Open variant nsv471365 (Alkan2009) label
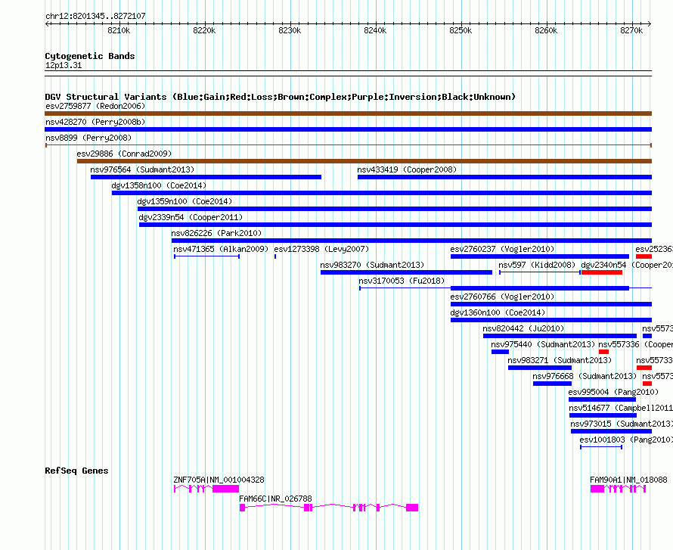This screenshot has height=550, width=673. (x=221, y=249)
